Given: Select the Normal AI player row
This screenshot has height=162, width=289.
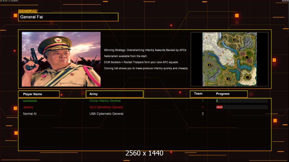Looking at the screenshot, I should click(x=145, y=114).
